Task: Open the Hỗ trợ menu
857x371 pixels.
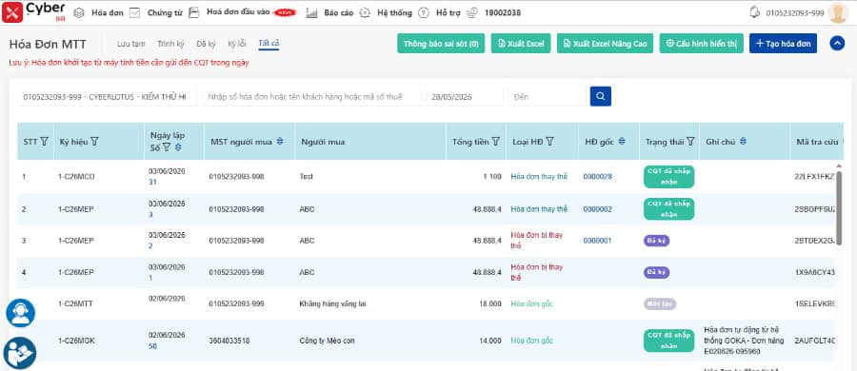Action: (x=448, y=12)
